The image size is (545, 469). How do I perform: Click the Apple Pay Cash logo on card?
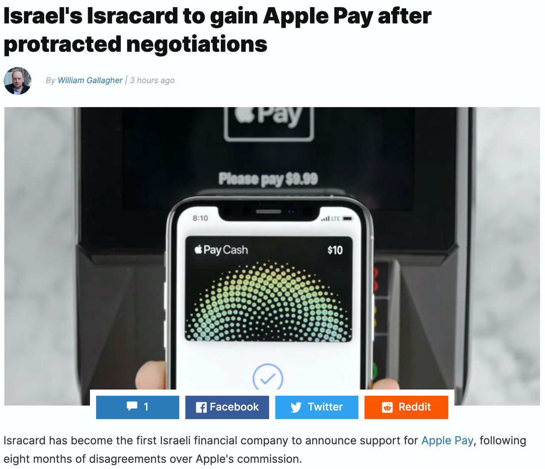[x=221, y=249]
